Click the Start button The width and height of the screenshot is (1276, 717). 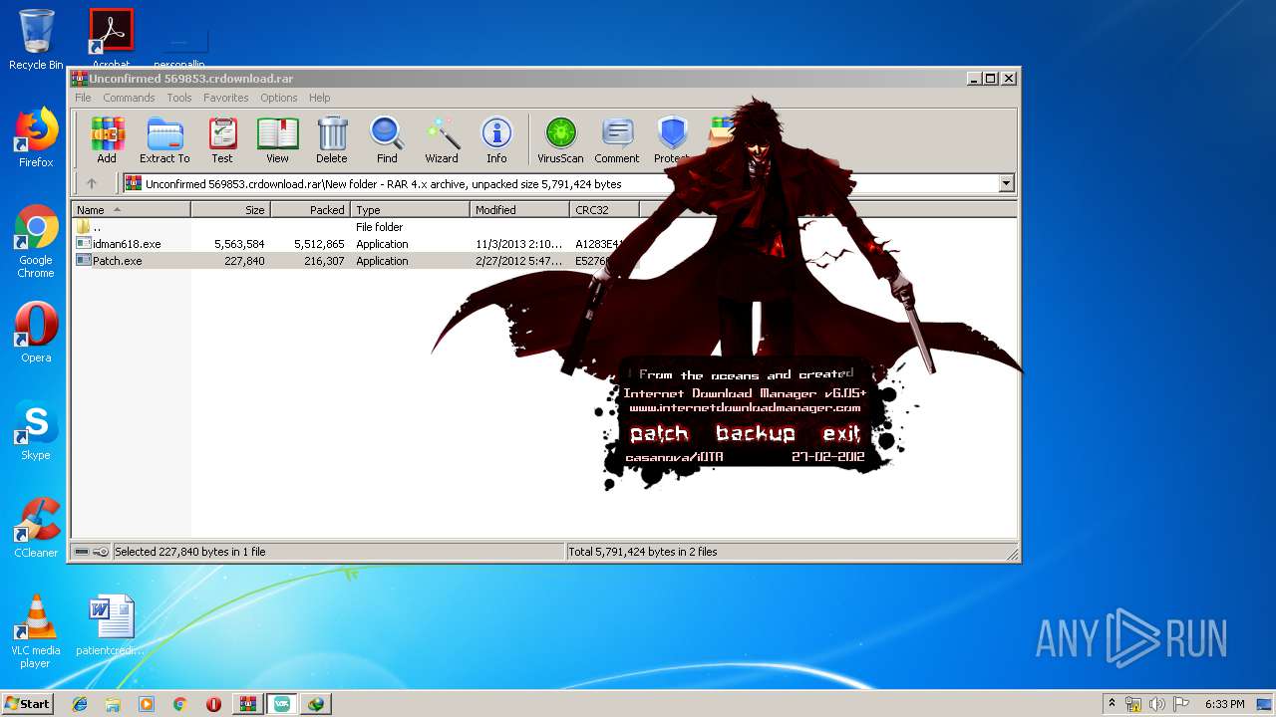[x=27, y=703]
